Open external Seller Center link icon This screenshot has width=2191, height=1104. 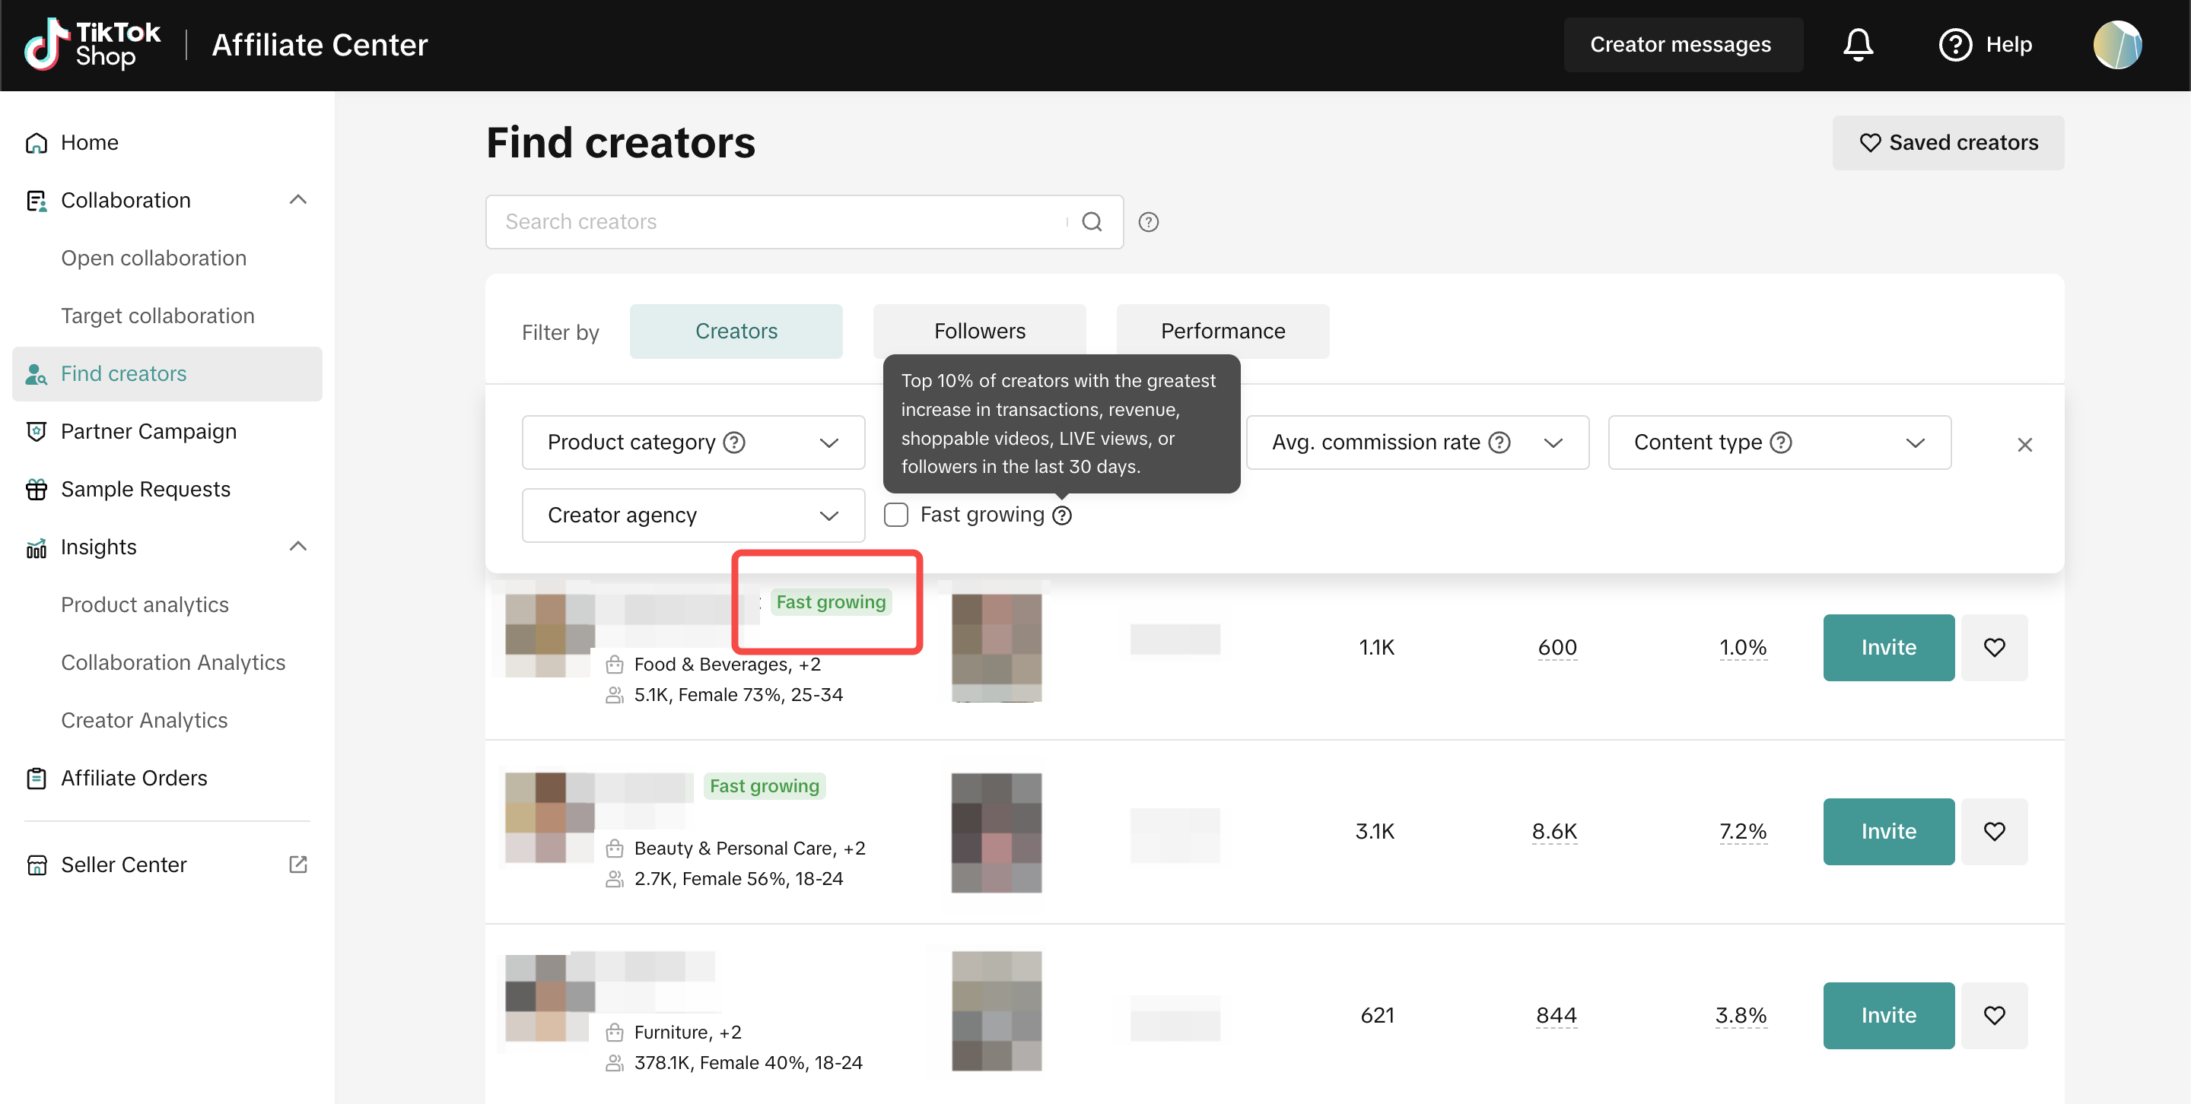tap(297, 864)
